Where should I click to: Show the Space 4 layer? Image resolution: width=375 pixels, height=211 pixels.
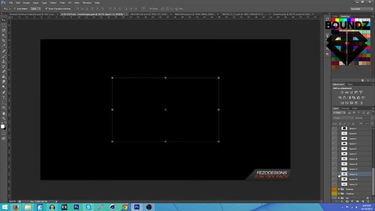(x=335, y=128)
